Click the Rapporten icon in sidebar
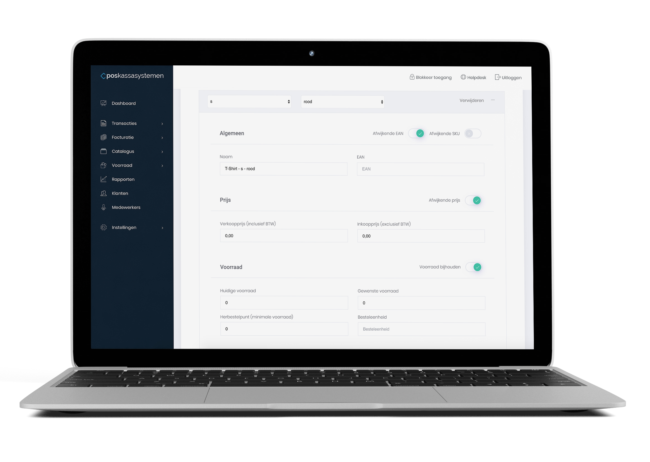The image size is (650, 462). click(x=104, y=179)
